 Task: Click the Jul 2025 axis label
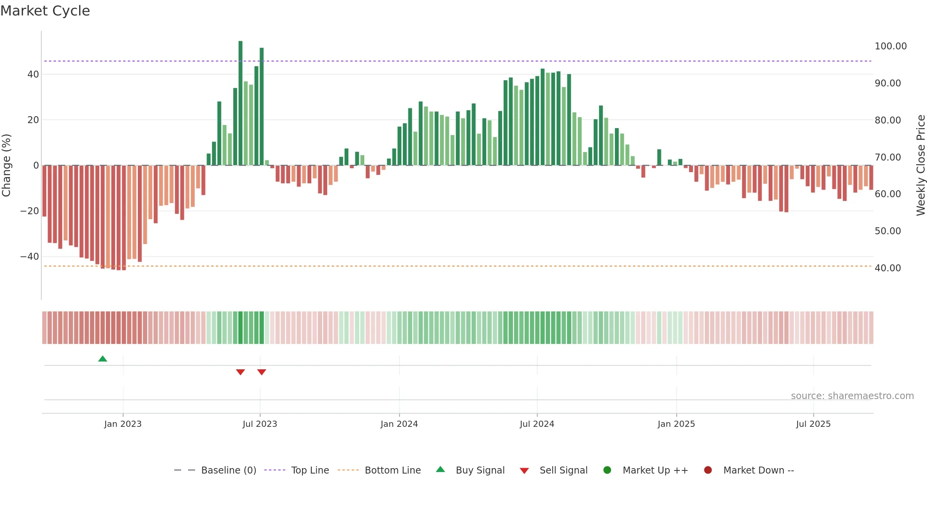coord(813,424)
